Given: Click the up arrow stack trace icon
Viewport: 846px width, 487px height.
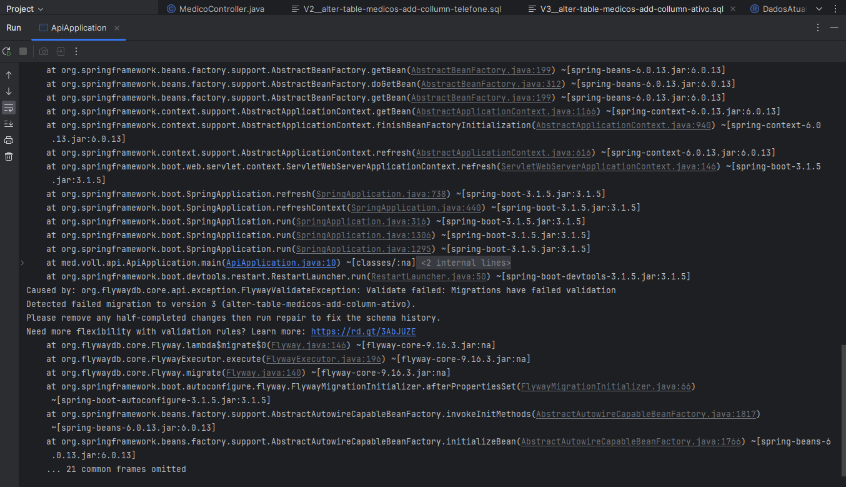Looking at the screenshot, I should pos(9,75).
